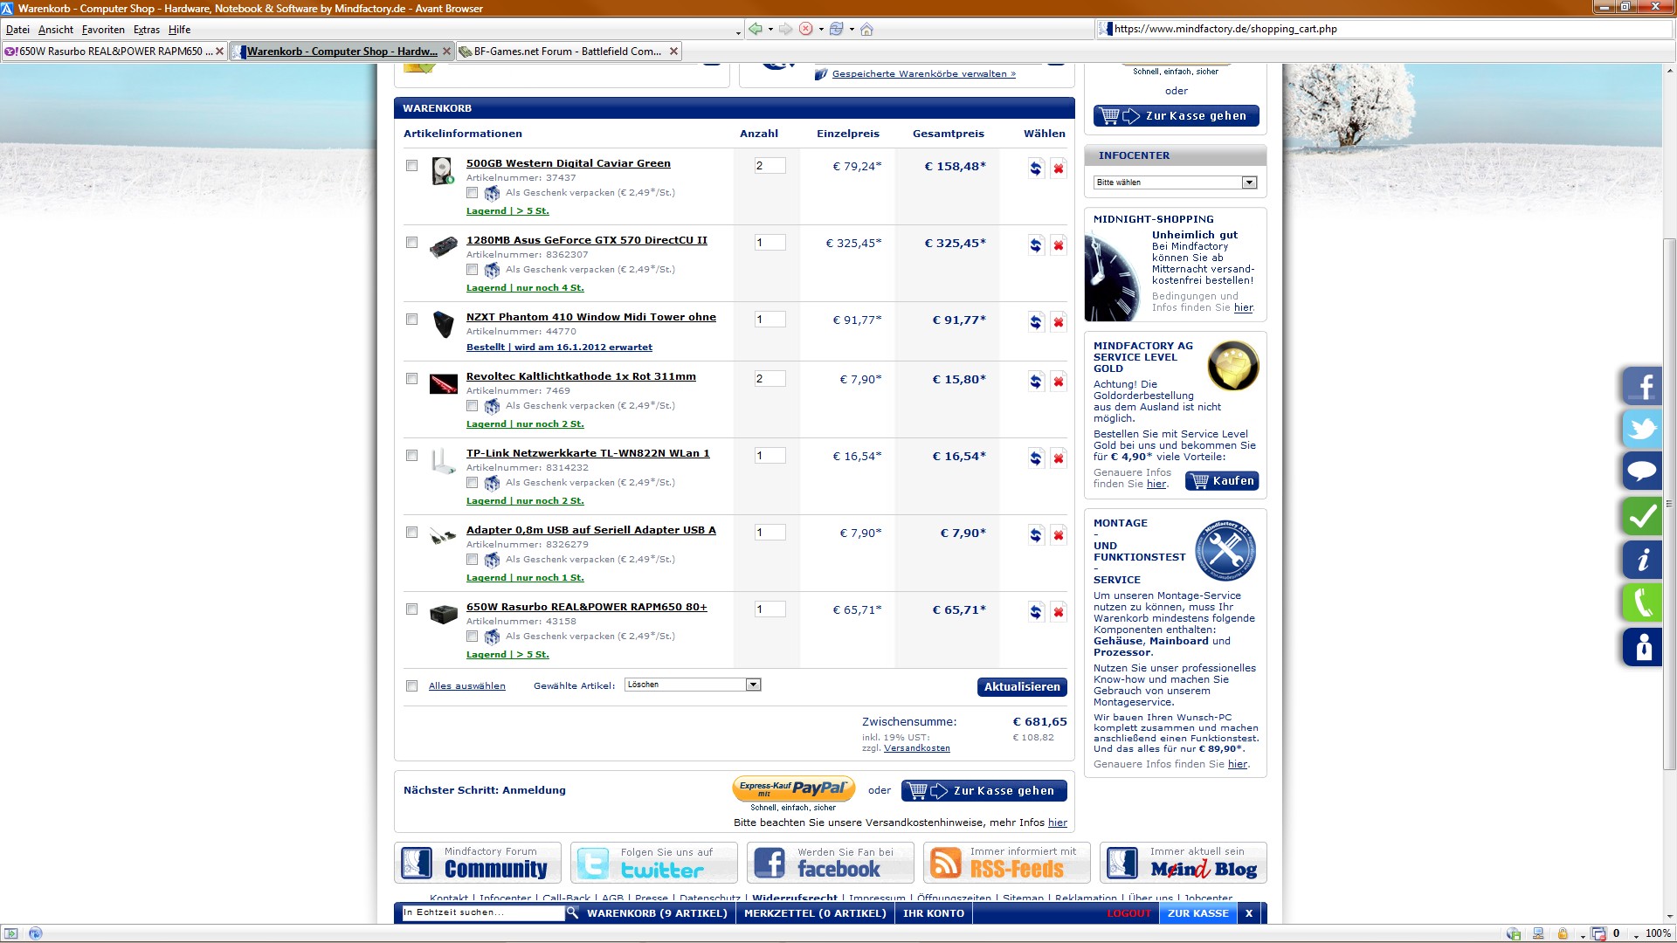Open the Ansicht menu

[x=56, y=30]
